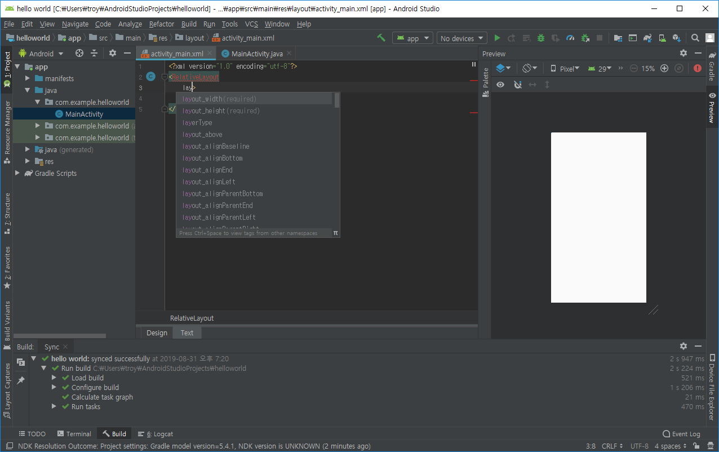The image size is (719, 452).
Task: Open the SDK Manager icon
Action: click(x=677, y=38)
